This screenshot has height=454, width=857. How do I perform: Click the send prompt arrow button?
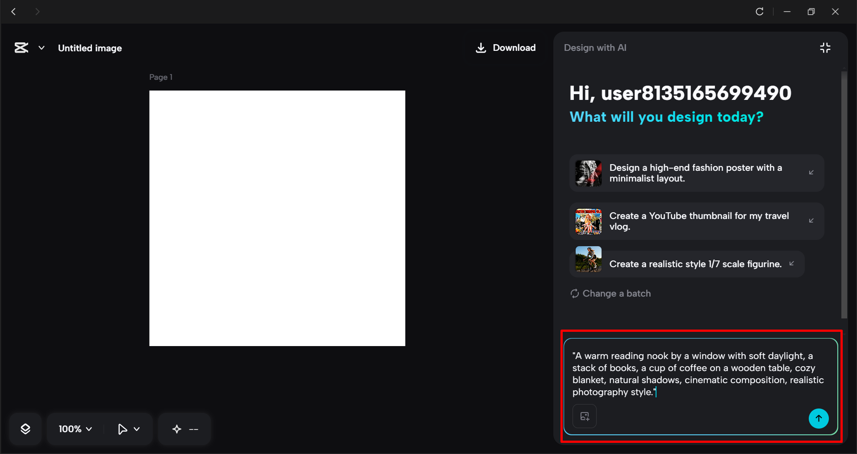tap(818, 418)
